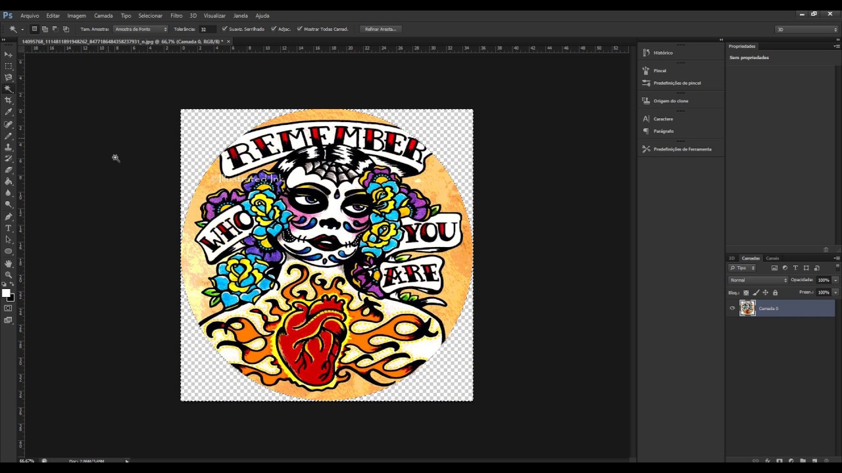This screenshot has height=473, width=842.
Task: Select the Clone Stamp tool
Action: (x=9, y=147)
